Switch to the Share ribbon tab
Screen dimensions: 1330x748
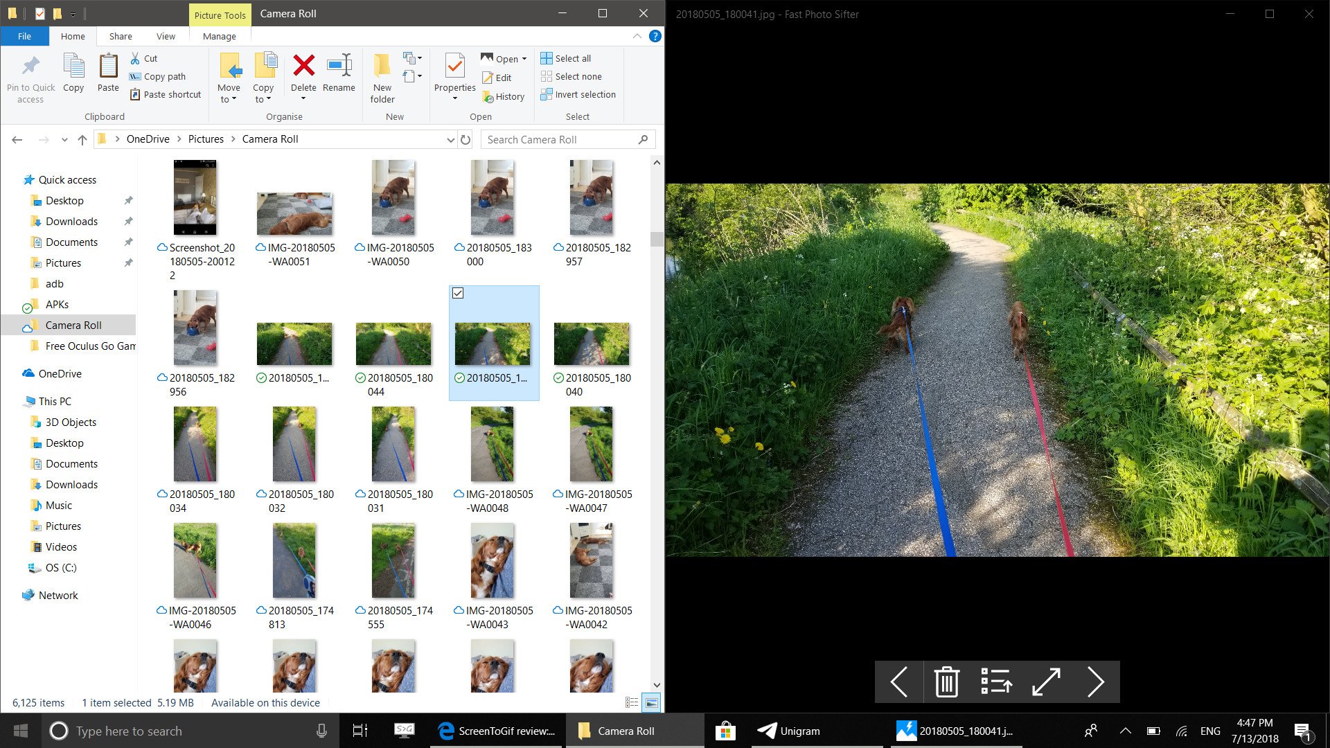(121, 36)
